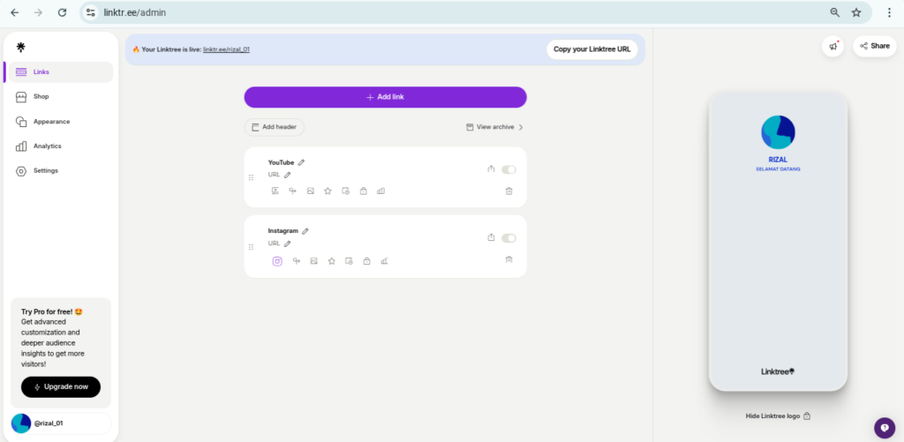Add thumbnail image to YouTube link
This screenshot has height=442, width=904.
tap(310, 191)
